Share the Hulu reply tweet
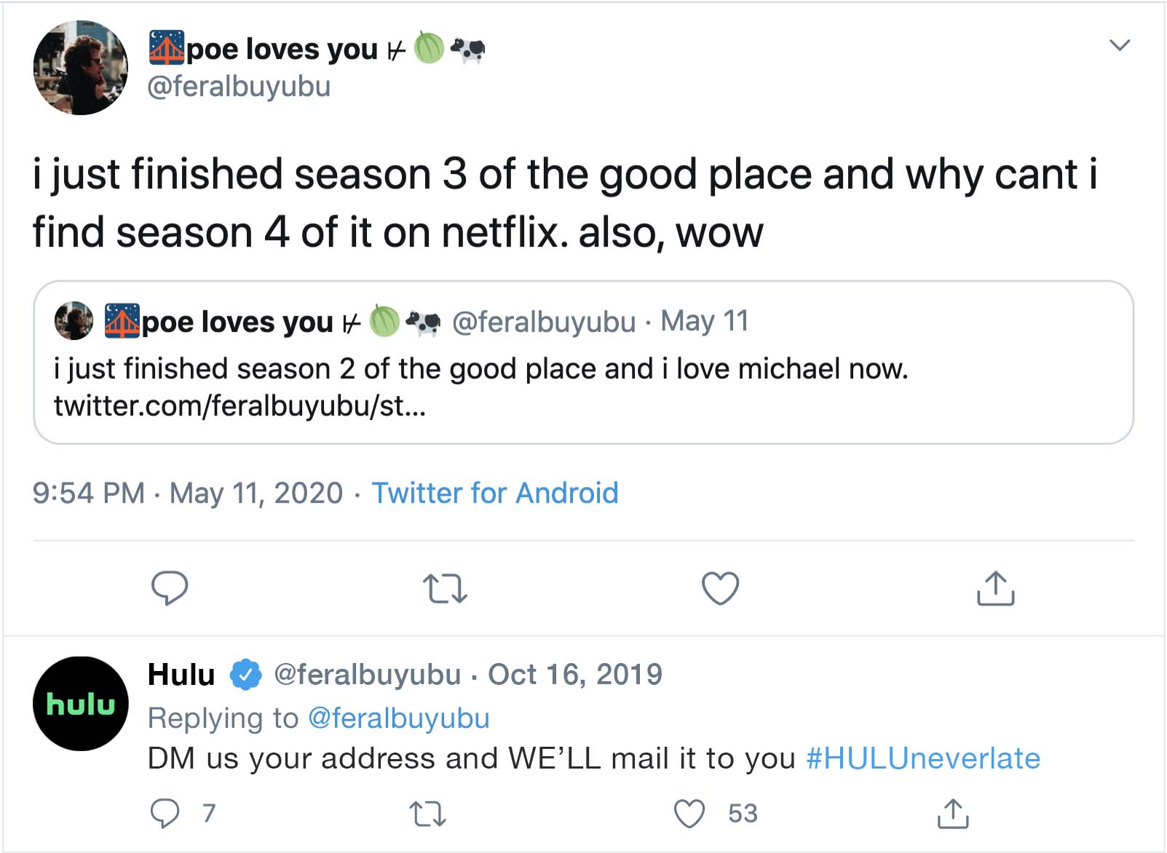This screenshot has width=1167, height=853. (953, 813)
